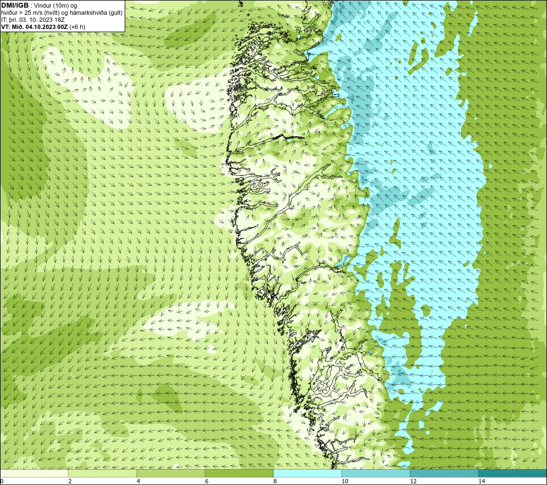Click the scale label '2'
This screenshot has width=547, height=485.
click(x=70, y=482)
